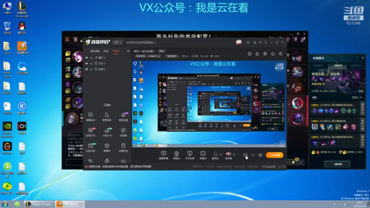Switch to second scene tab
The width and height of the screenshot is (370, 208).
106,51
